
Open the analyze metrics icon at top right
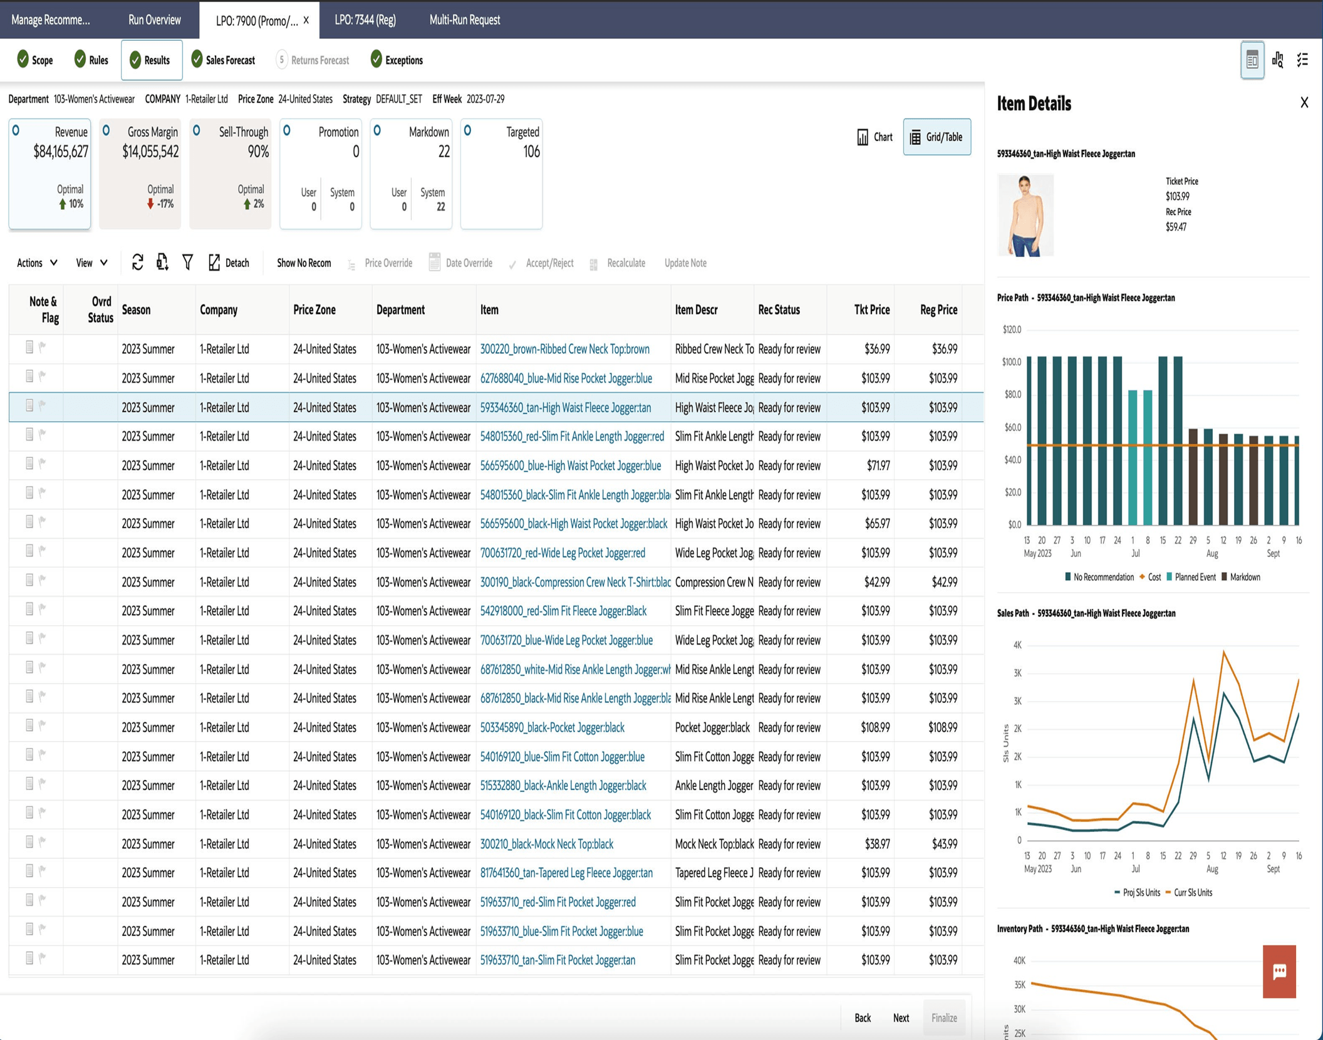pyautogui.click(x=1277, y=60)
